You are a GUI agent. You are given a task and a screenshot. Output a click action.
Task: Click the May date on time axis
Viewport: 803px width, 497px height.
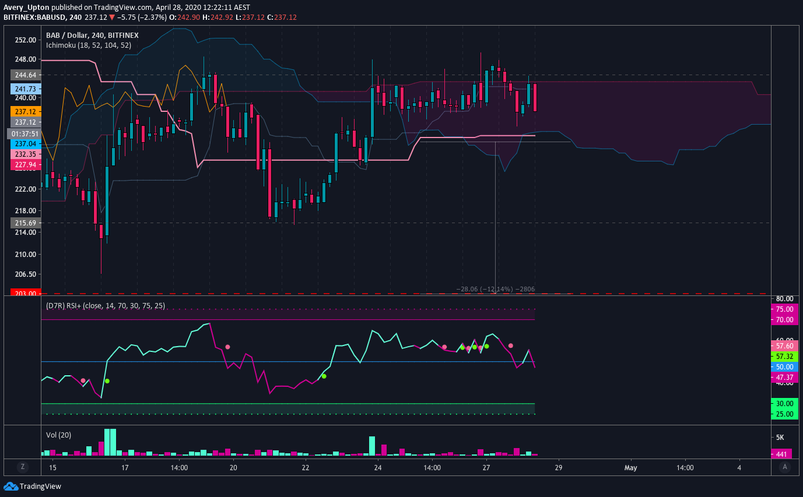click(630, 467)
